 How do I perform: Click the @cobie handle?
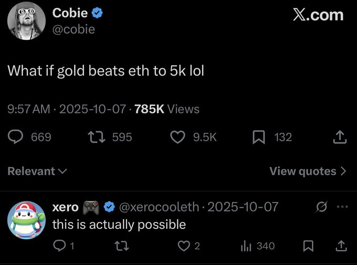tap(73, 29)
